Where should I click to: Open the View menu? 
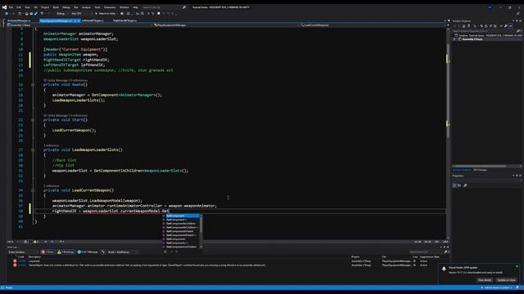coord(27,7)
